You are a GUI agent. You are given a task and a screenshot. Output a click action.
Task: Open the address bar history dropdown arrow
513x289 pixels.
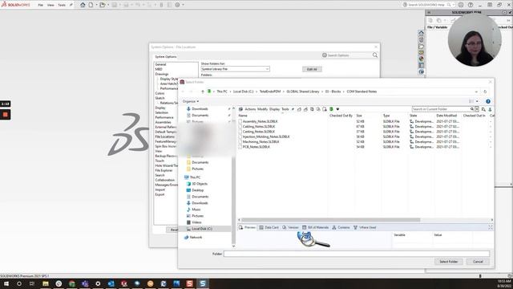[476, 92]
